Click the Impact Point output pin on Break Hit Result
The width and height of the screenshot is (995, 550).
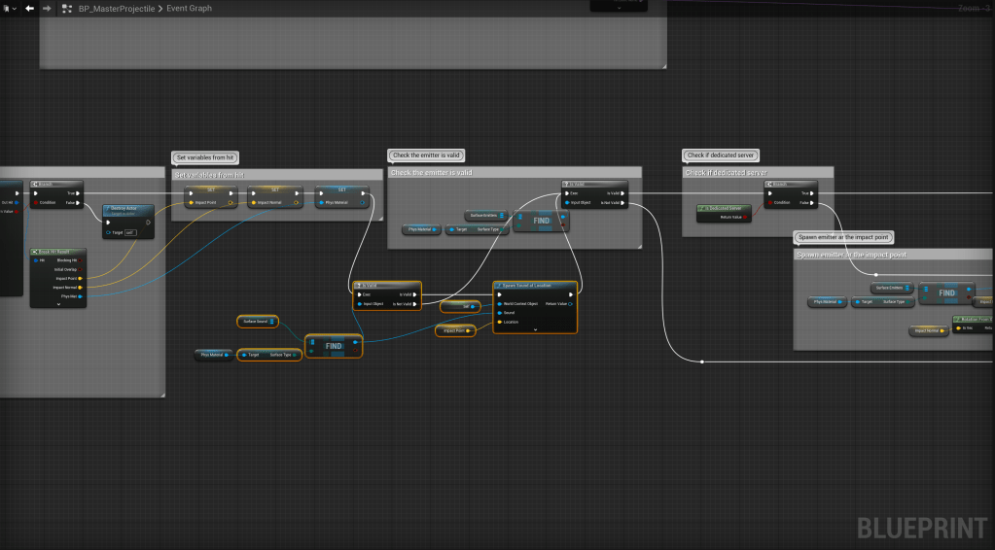tap(80, 277)
